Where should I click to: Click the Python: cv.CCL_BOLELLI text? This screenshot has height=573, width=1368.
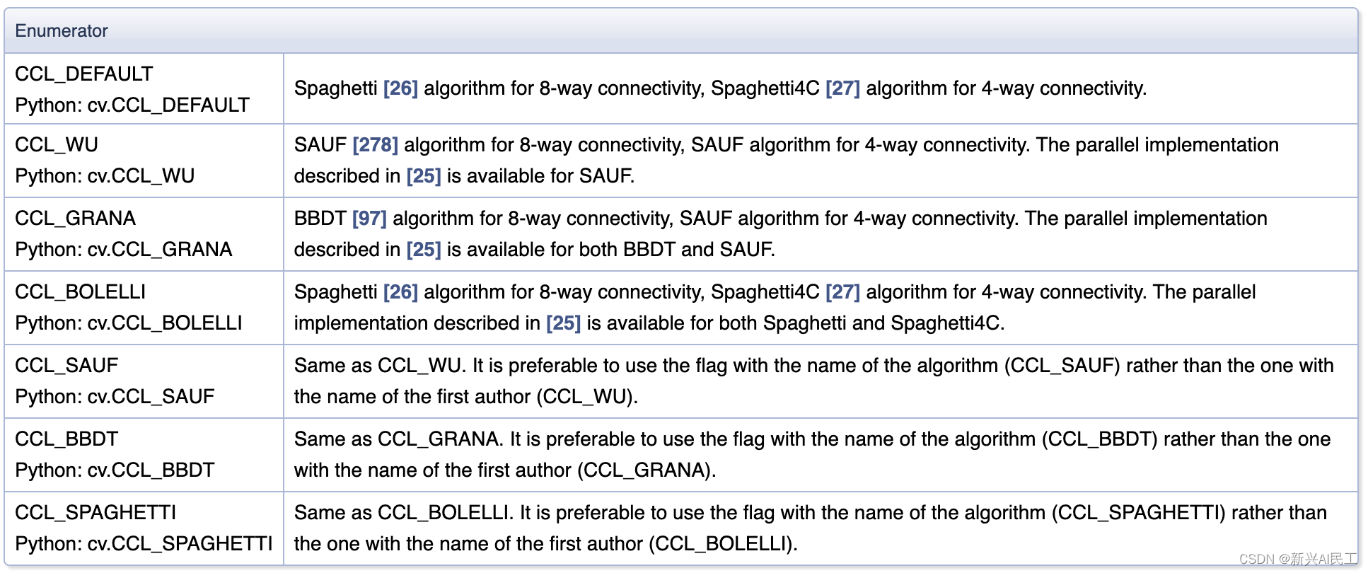click(129, 323)
